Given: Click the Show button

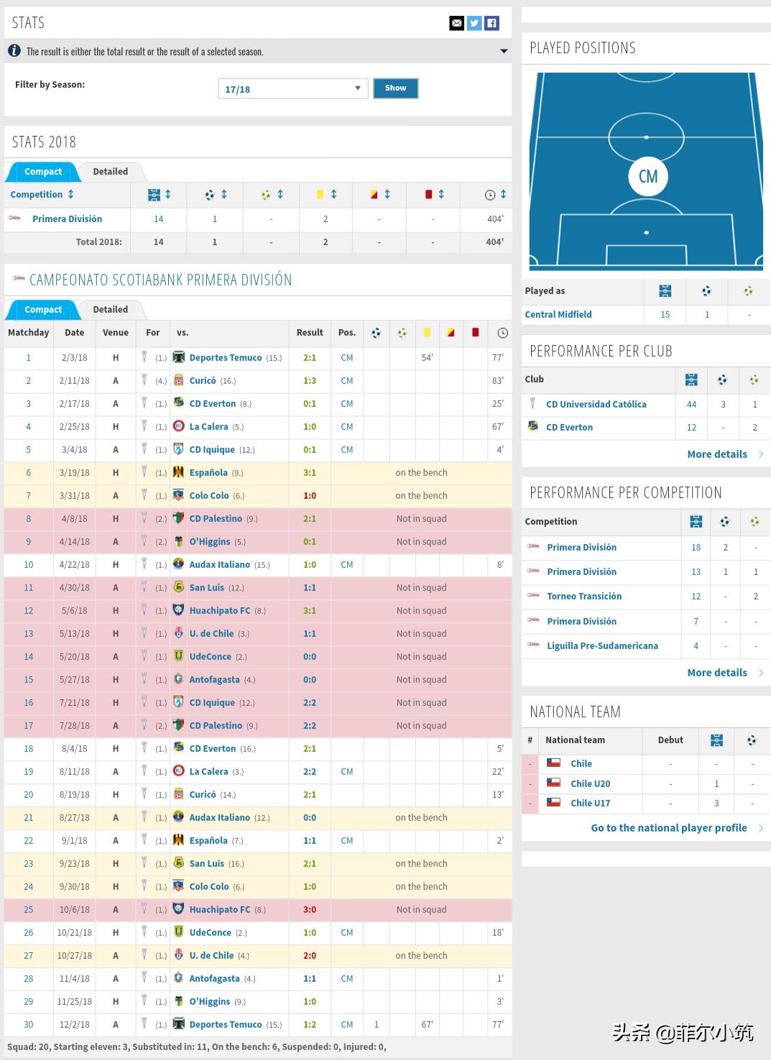Looking at the screenshot, I should 395,88.
